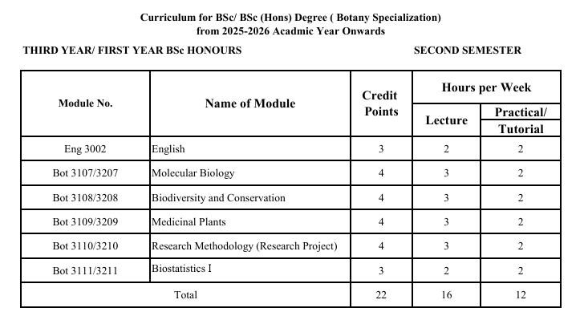The height and width of the screenshot is (312, 580).
Task: Select the total lecture hours value 16
Action: (x=447, y=295)
